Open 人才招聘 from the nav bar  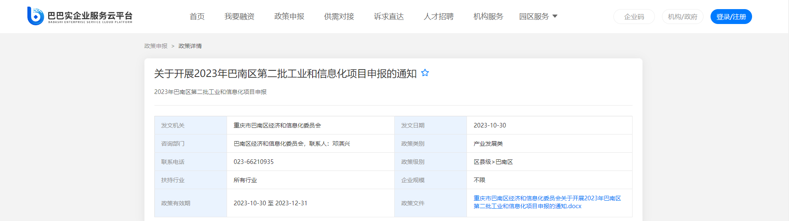click(x=438, y=17)
